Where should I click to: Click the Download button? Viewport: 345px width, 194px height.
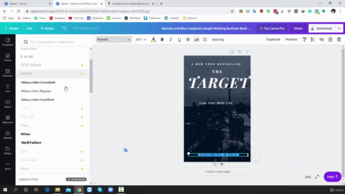322,29
